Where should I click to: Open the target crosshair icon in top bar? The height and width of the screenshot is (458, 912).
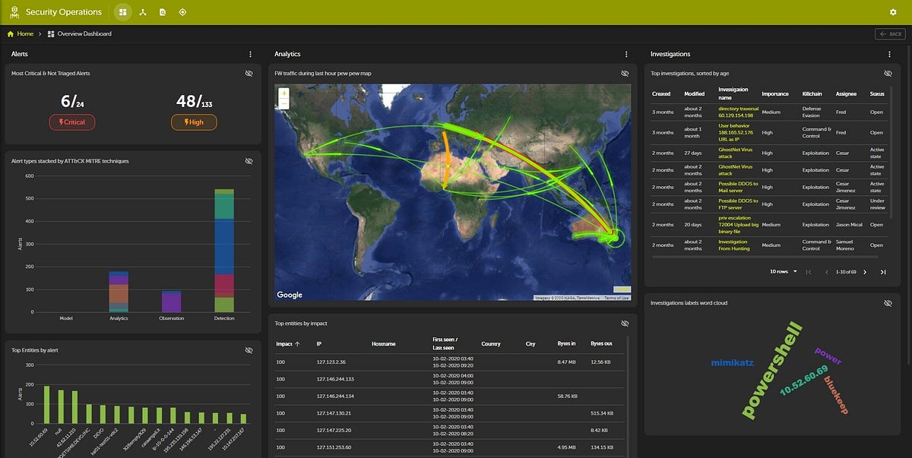(x=182, y=12)
